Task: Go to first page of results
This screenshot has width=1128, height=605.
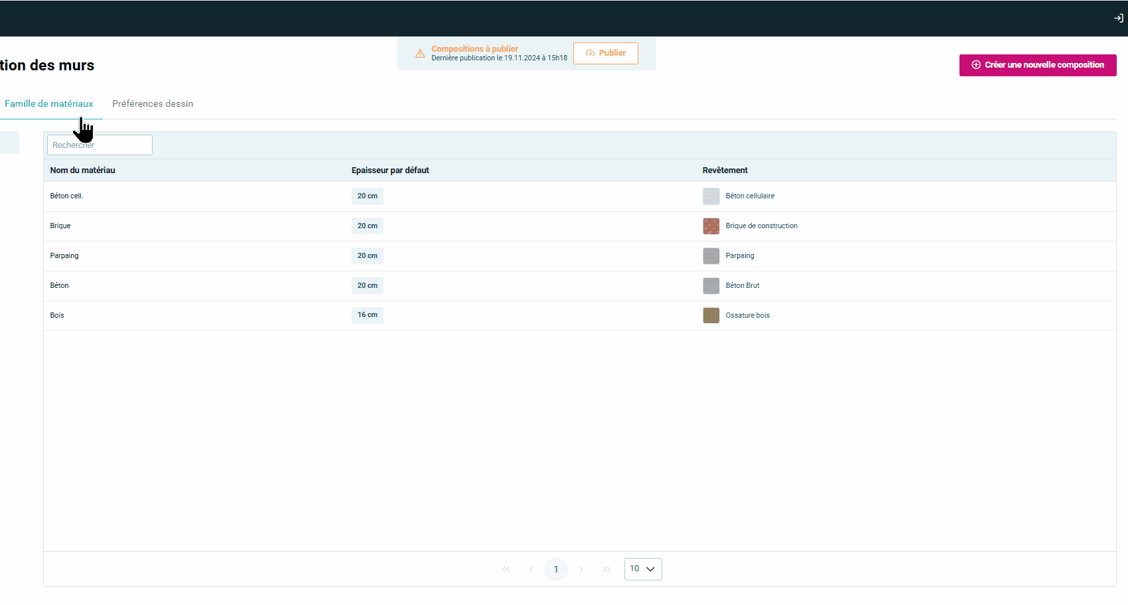Action: [506, 569]
